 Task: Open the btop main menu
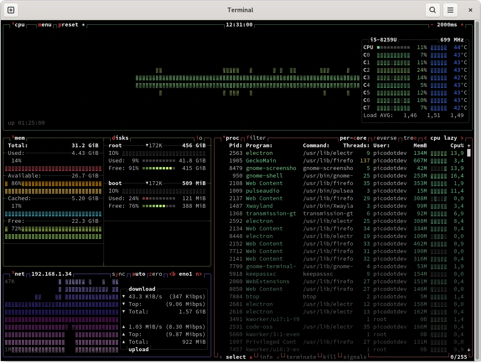tap(44, 25)
